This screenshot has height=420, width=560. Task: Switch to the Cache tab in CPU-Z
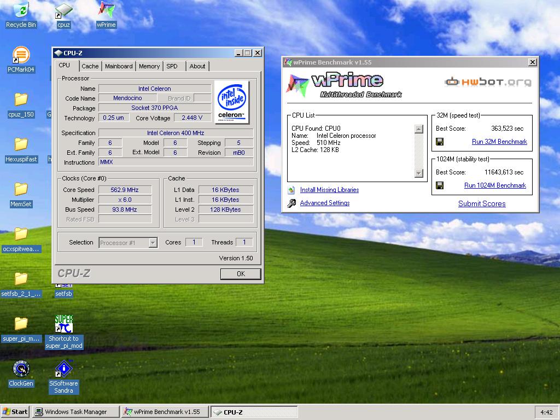tap(90, 66)
